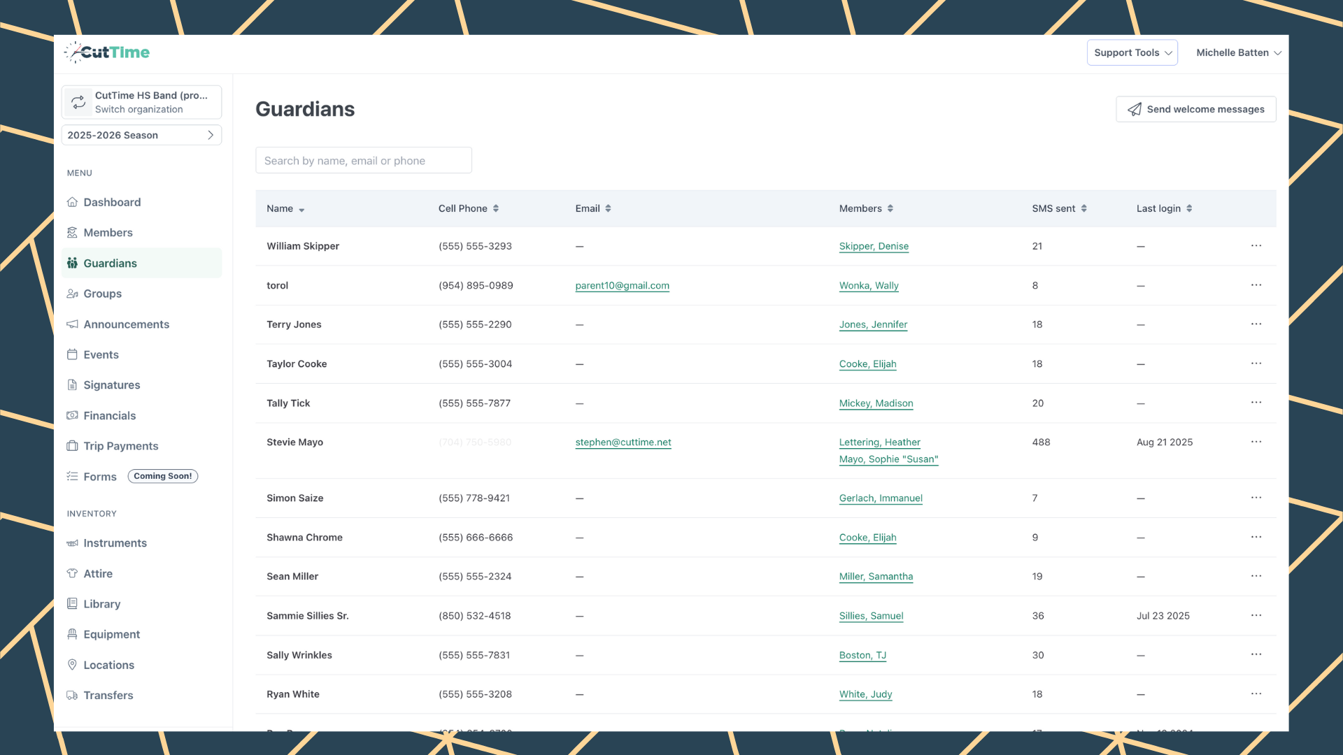
Task: Select the Members sidebar icon
Action: [x=73, y=232]
